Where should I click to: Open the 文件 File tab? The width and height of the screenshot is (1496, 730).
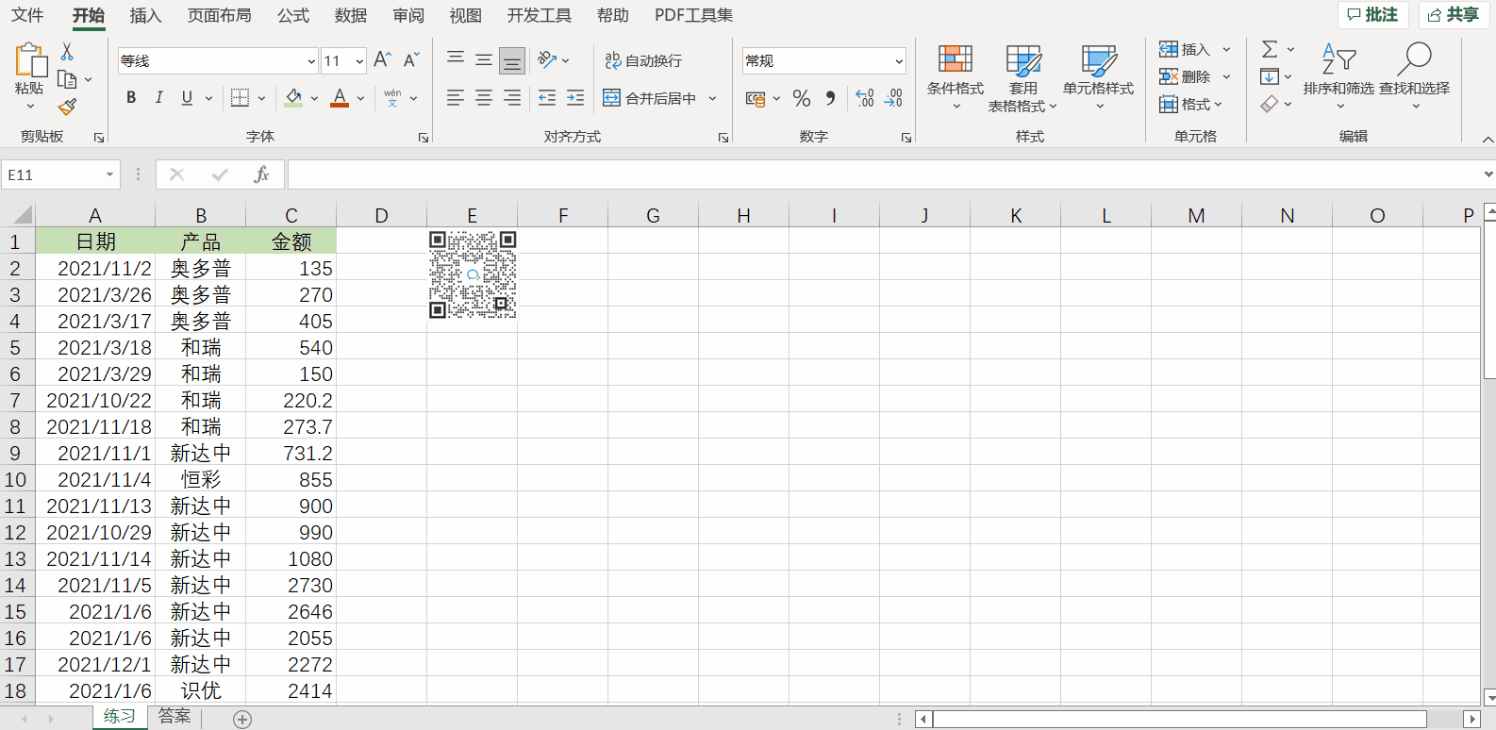pos(27,15)
